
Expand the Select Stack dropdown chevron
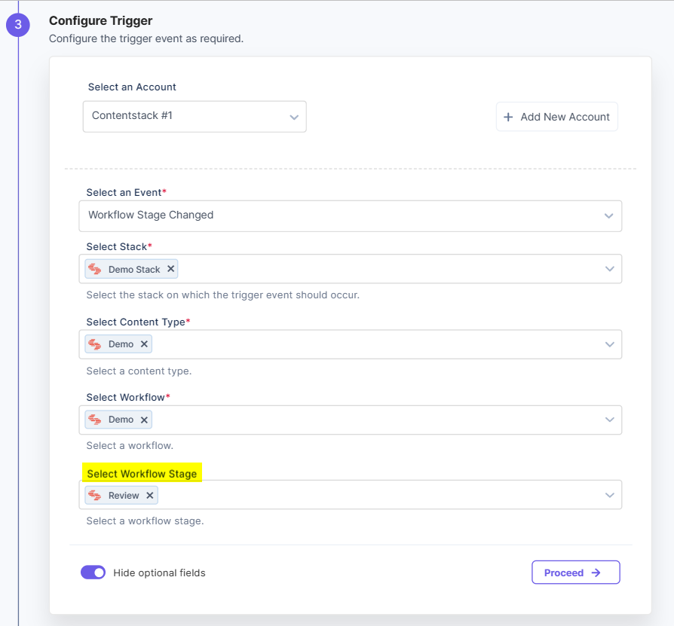point(609,269)
